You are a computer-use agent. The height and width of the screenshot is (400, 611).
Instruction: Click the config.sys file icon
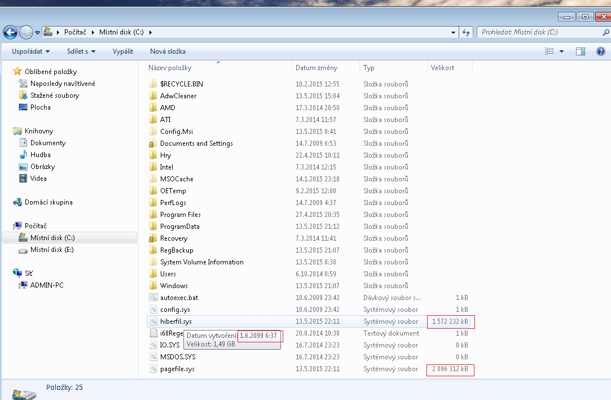point(153,310)
